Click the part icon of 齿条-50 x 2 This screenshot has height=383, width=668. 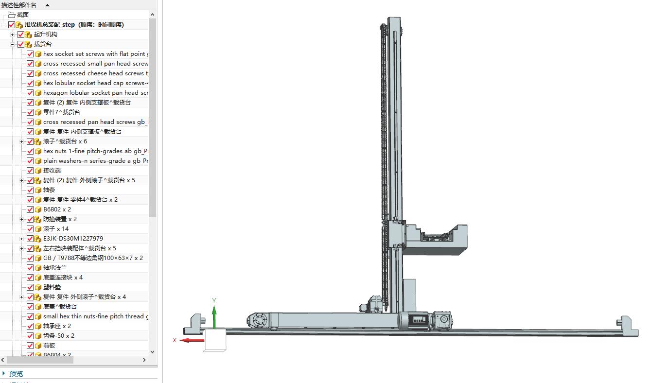(x=38, y=335)
